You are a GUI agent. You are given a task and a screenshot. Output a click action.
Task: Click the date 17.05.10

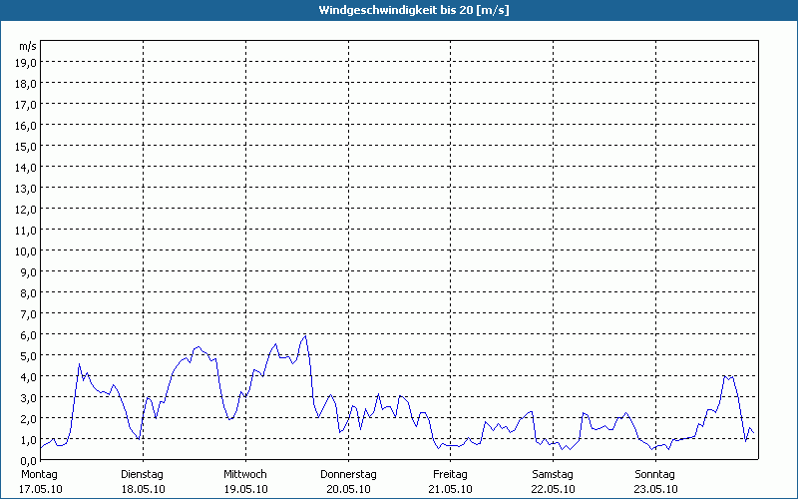point(41,489)
